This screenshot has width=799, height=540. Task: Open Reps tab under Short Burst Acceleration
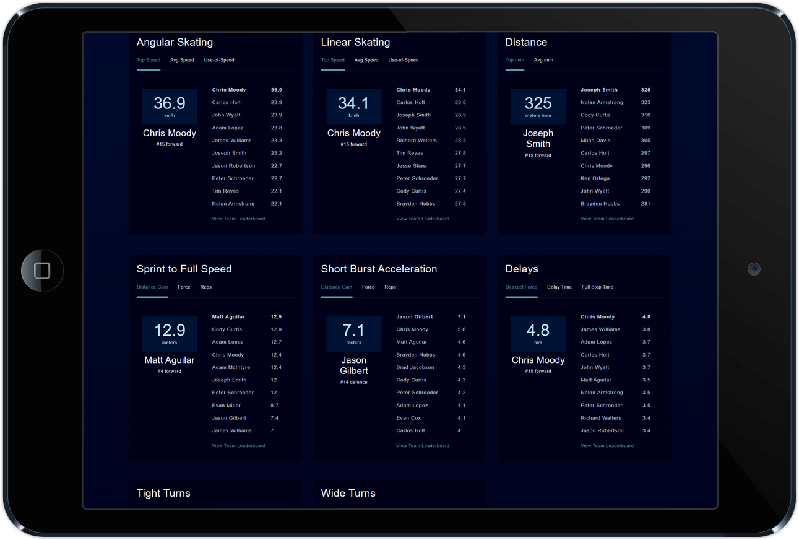(x=390, y=287)
